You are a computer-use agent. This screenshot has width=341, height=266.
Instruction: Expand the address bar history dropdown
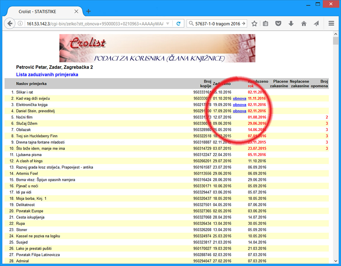pos(168,24)
